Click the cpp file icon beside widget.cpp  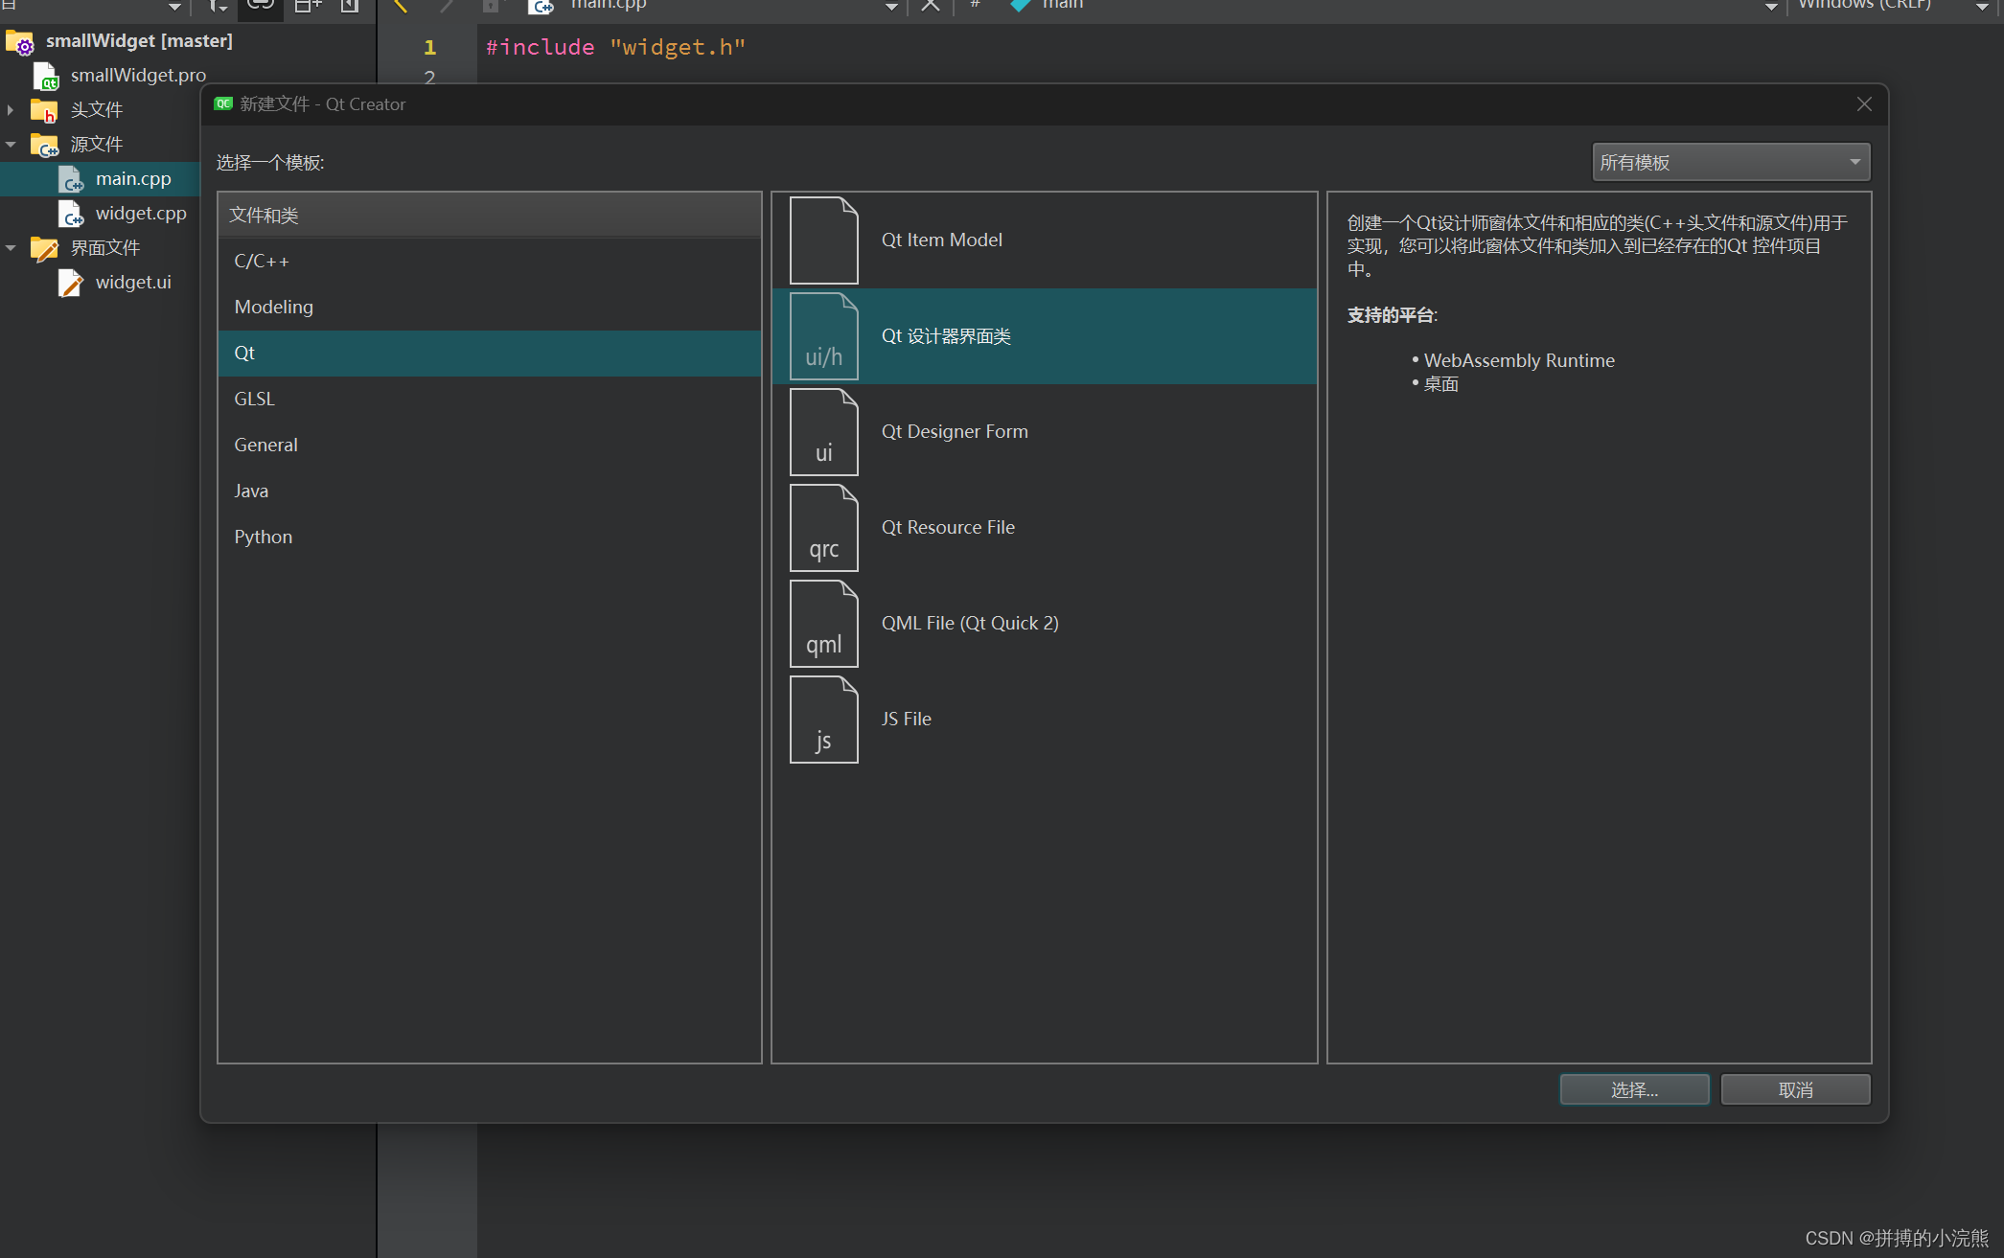coord(71,214)
